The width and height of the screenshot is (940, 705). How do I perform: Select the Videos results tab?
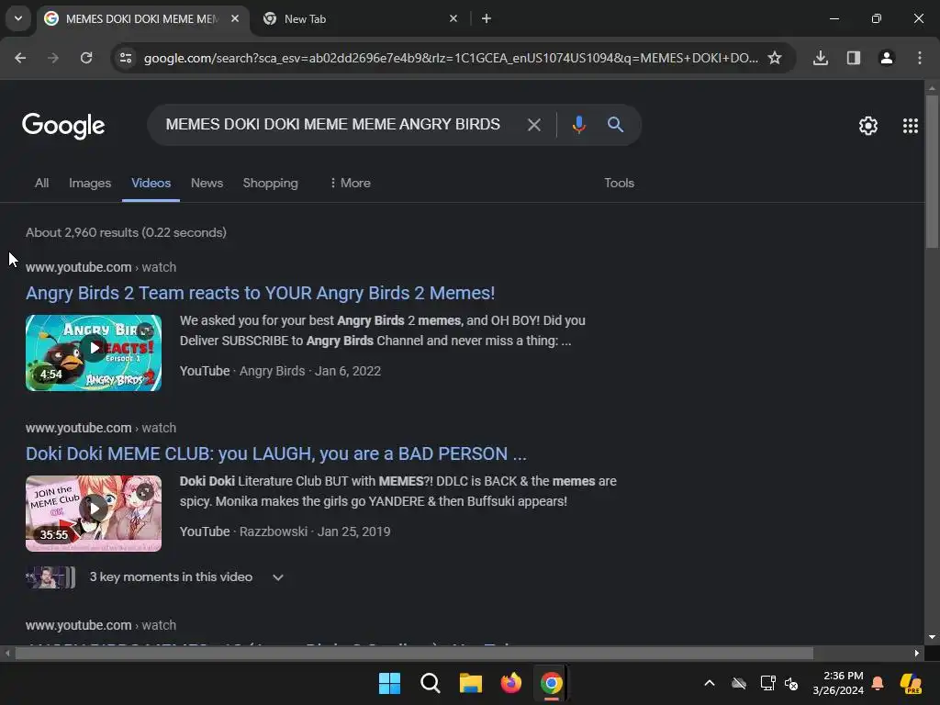(x=151, y=183)
